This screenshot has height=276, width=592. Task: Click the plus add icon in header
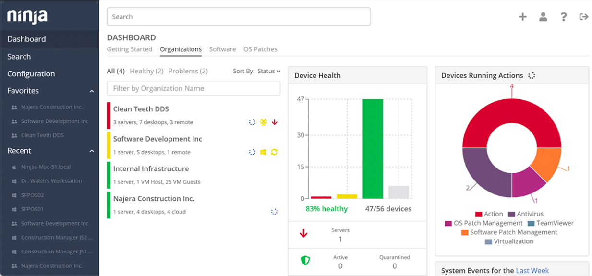click(x=522, y=17)
